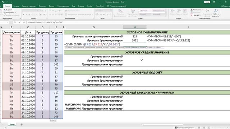Open Буфер обмена dialog launcher

pos(20,18)
